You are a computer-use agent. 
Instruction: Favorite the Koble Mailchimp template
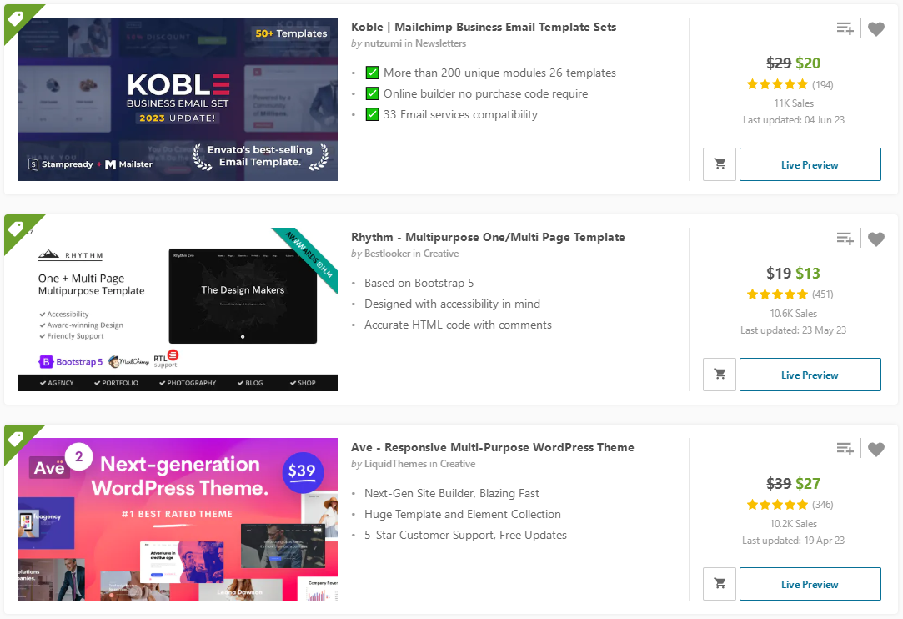pyautogui.click(x=876, y=29)
